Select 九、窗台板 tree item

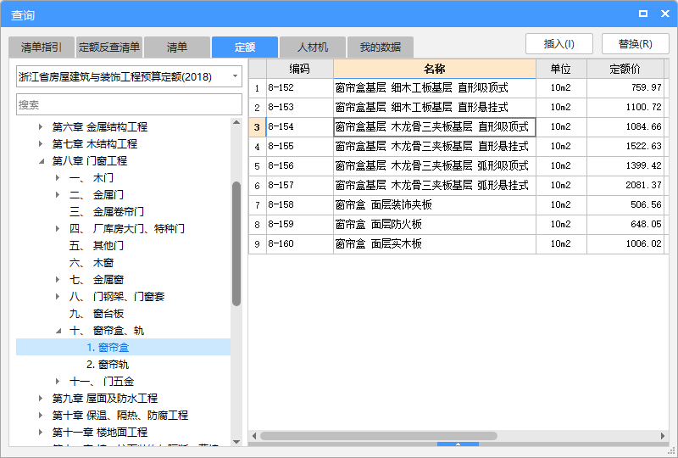click(97, 314)
